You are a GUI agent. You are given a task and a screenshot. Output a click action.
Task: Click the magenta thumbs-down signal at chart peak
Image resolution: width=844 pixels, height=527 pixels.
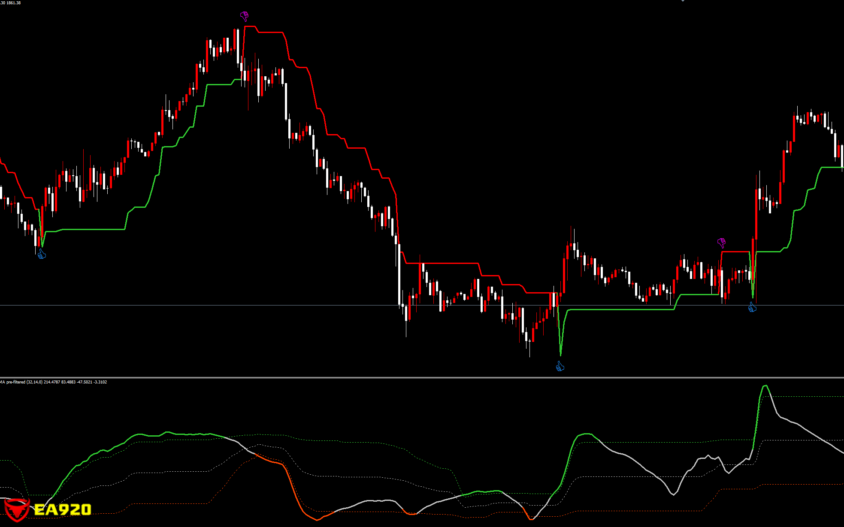pyautogui.click(x=244, y=16)
